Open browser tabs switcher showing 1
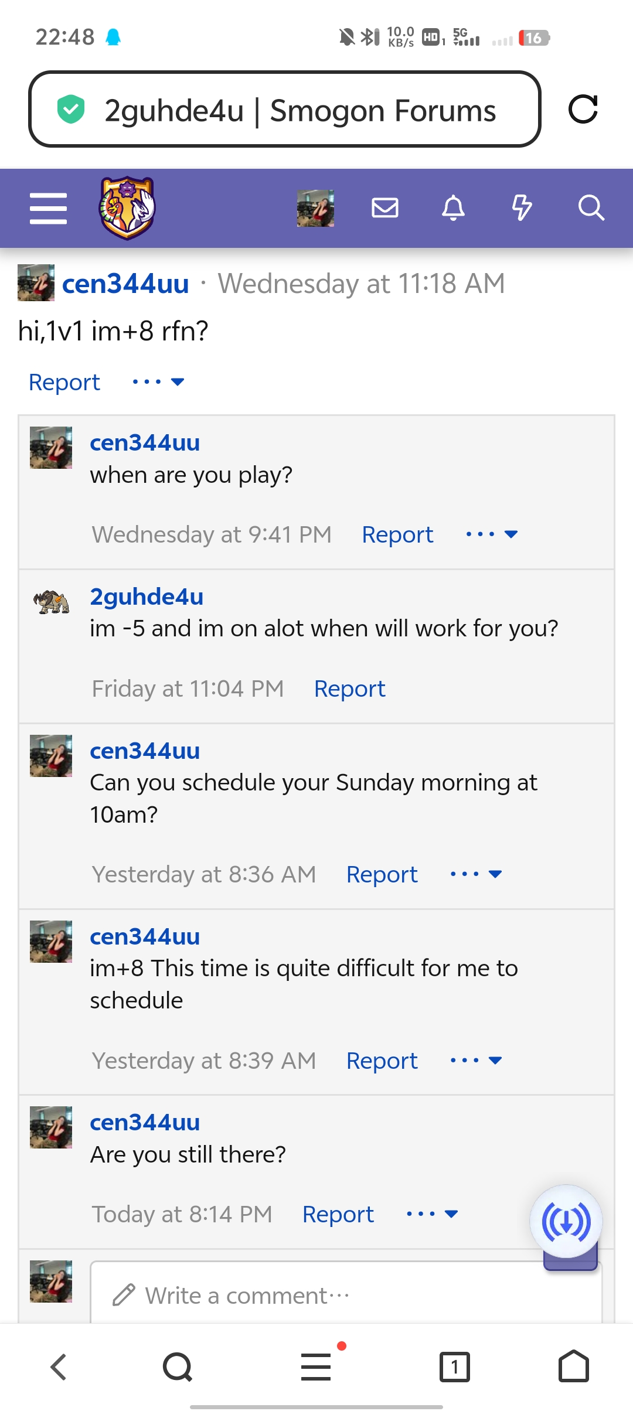This screenshot has width=633, height=1411. click(x=454, y=1367)
